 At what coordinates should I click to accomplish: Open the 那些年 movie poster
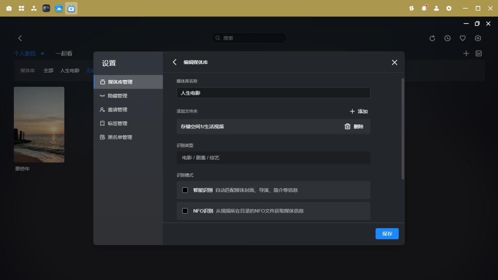39,124
